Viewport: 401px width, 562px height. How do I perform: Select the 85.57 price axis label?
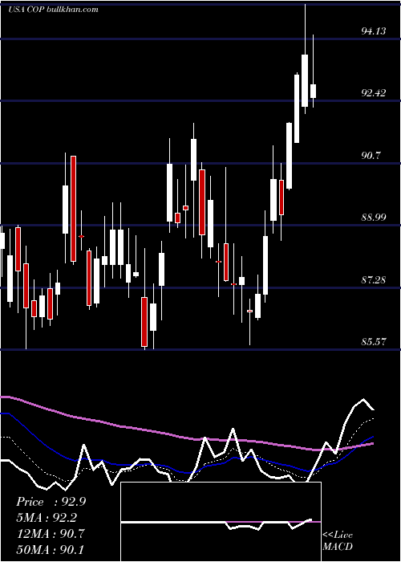(x=374, y=341)
